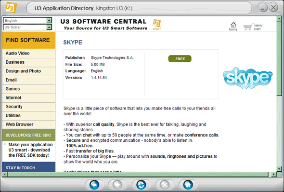Screen dimensions: 284x192
Task: Click the STAY IN TOUCH banner
Action: (x=29, y=167)
